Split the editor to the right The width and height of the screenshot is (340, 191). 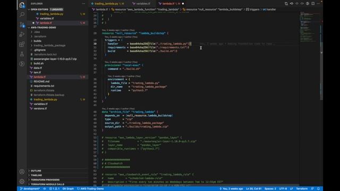(x=313, y=4)
